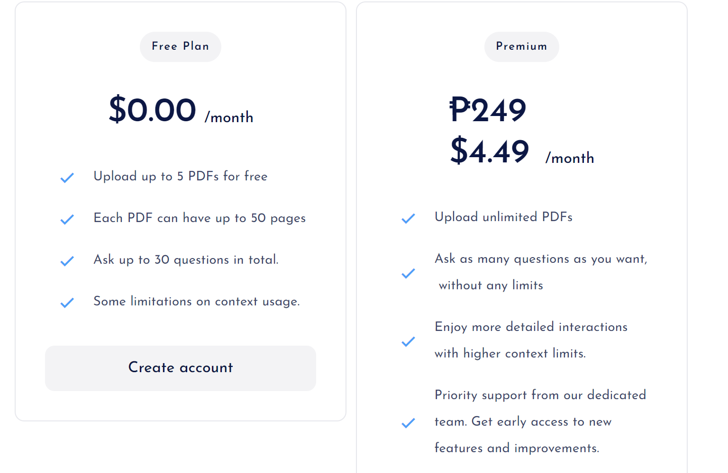The image size is (728, 473).
Task: Click checkmark beside Upload up to 5 PDFs
Action: [67, 178]
